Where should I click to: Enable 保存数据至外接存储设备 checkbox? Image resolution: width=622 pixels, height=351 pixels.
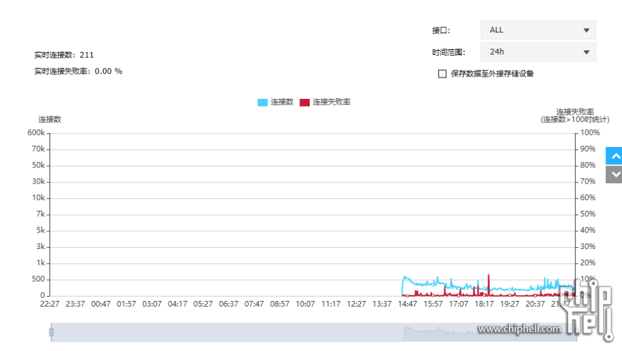[442, 73]
